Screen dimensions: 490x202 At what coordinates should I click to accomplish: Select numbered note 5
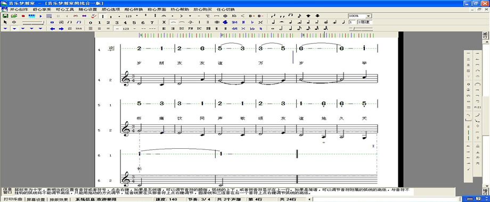pyautogui.click(x=134, y=22)
